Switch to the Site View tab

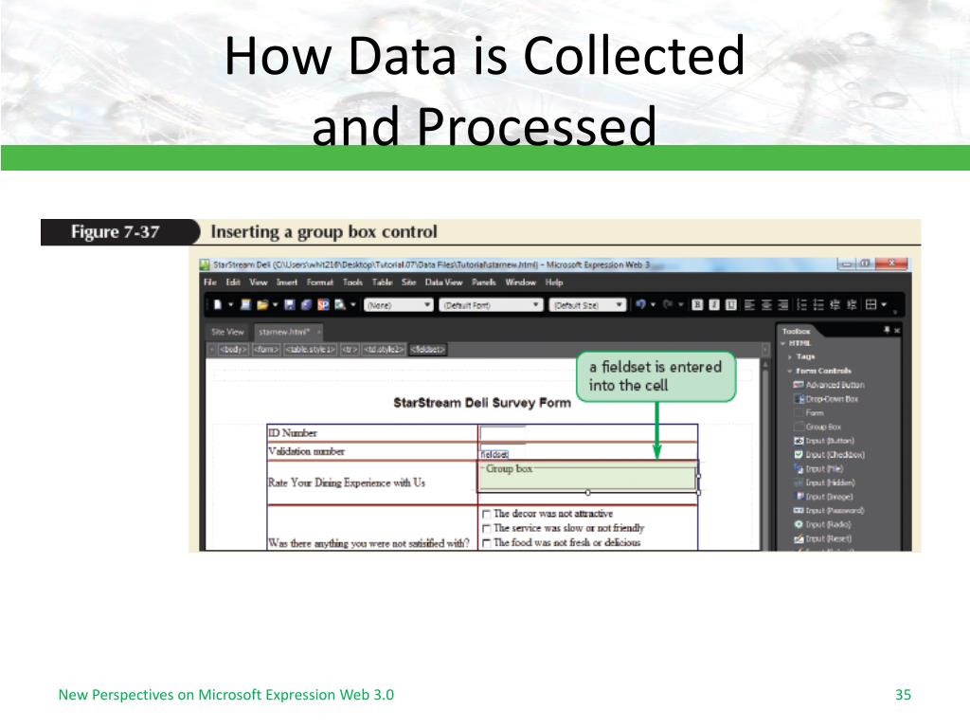point(227,332)
